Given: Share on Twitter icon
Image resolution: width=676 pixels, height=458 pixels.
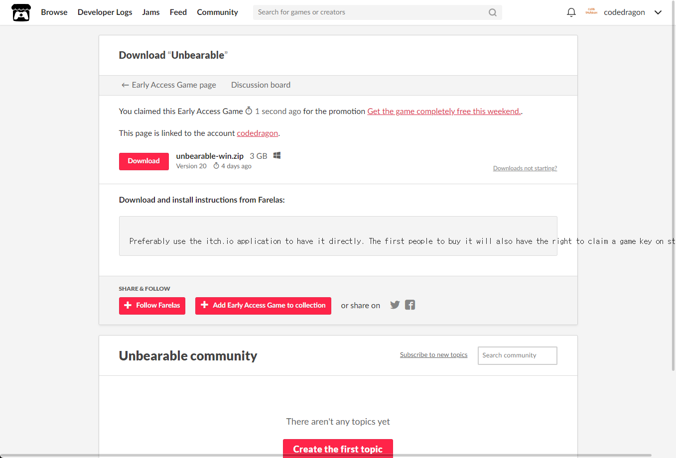Looking at the screenshot, I should click(x=395, y=305).
